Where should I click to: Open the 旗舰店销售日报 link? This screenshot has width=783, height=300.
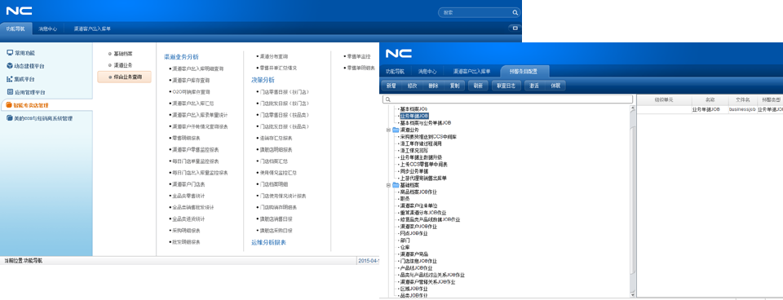[276, 219]
